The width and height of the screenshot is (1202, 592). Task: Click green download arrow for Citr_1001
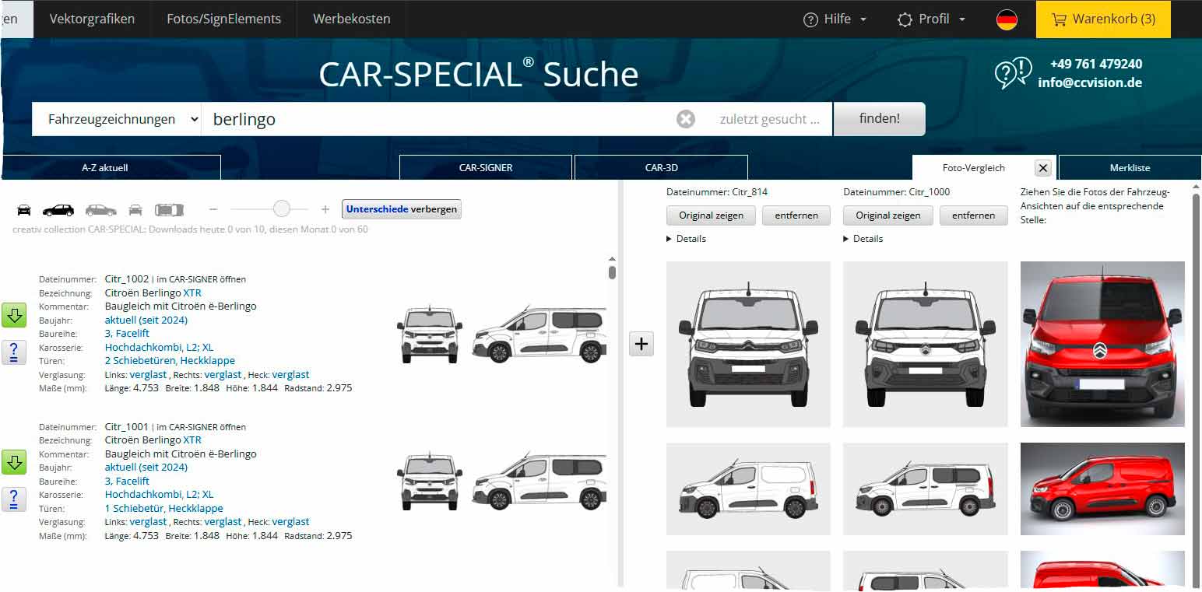coord(14,462)
